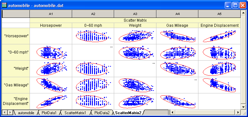Open Gas Mileage row Weight column scatter
The image size is (248, 117).
click(x=135, y=85)
